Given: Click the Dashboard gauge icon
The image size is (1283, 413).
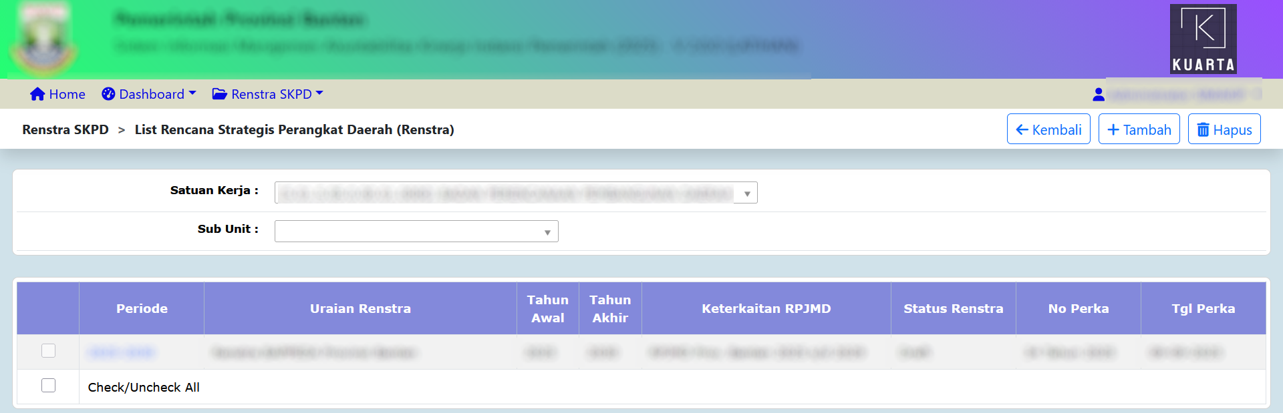Looking at the screenshot, I should [x=108, y=94].
